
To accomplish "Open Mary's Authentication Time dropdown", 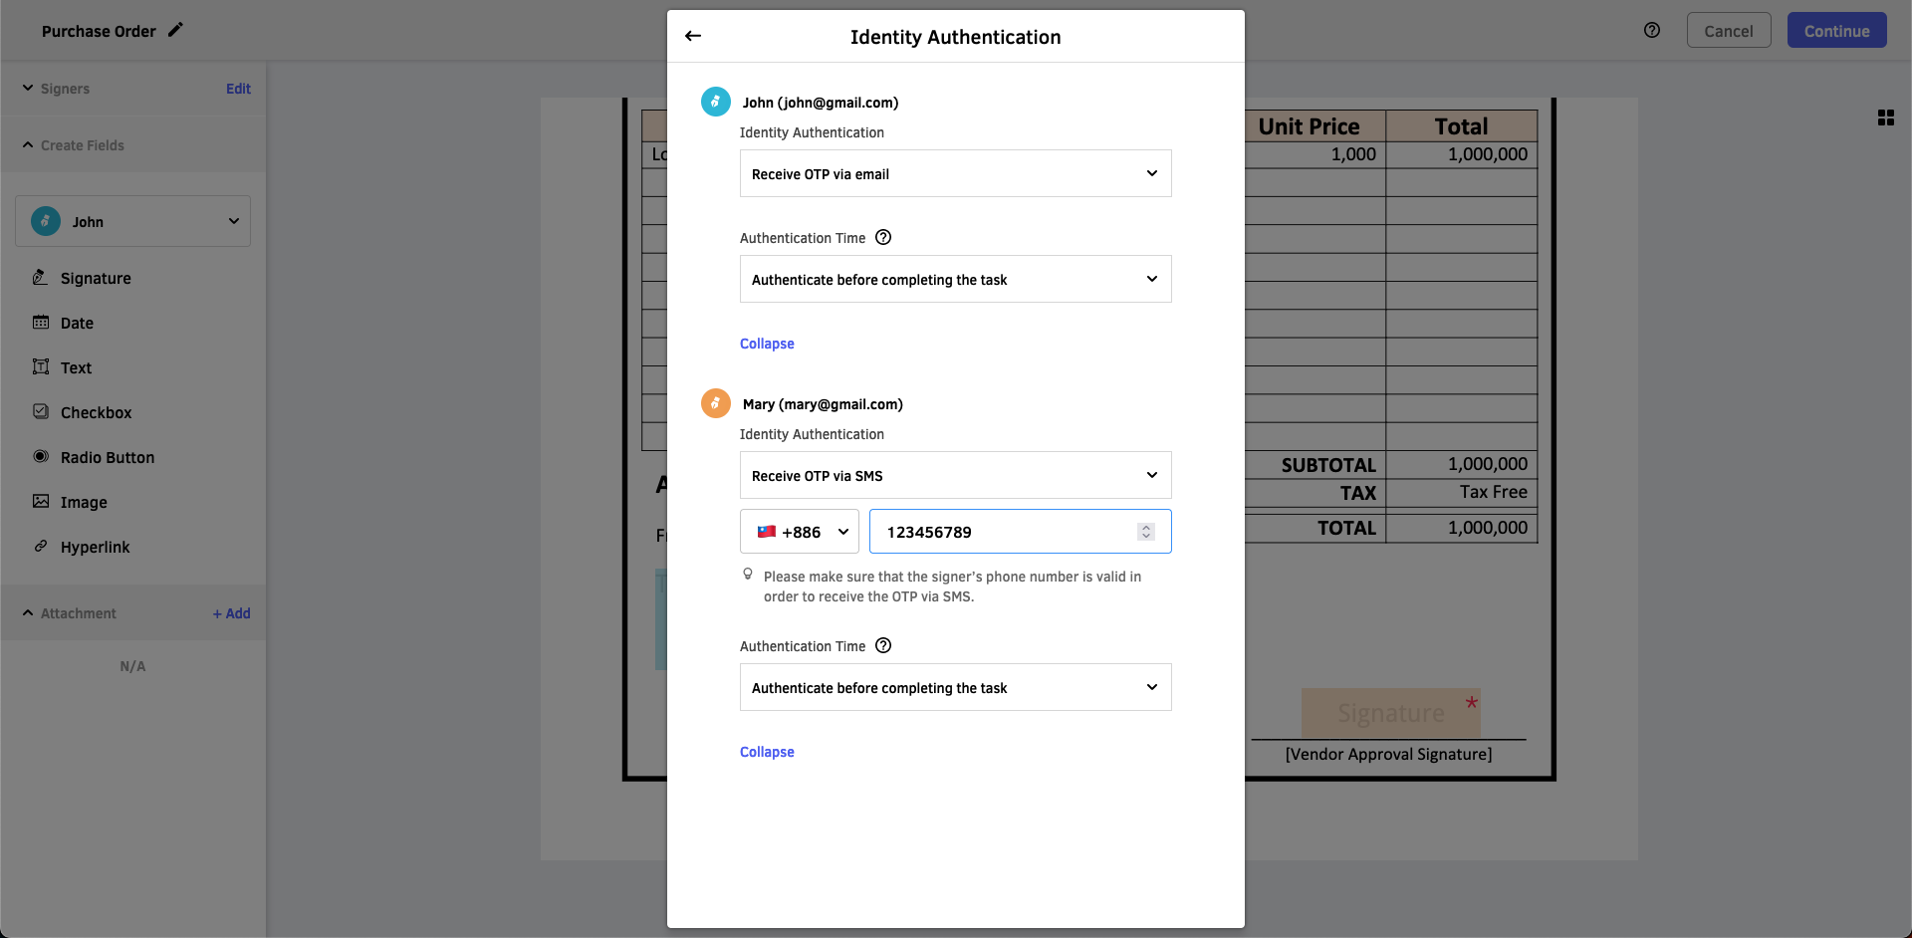I will [955, 687].
